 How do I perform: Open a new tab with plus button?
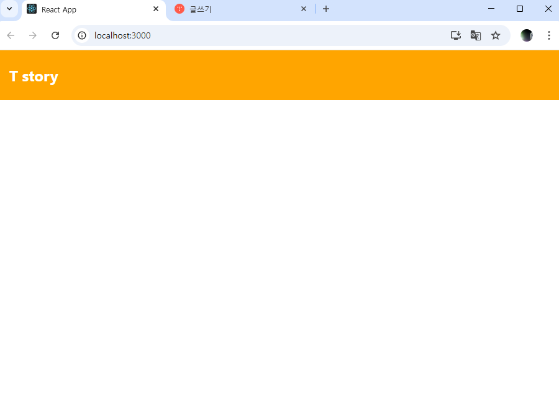tap(326, 9)
